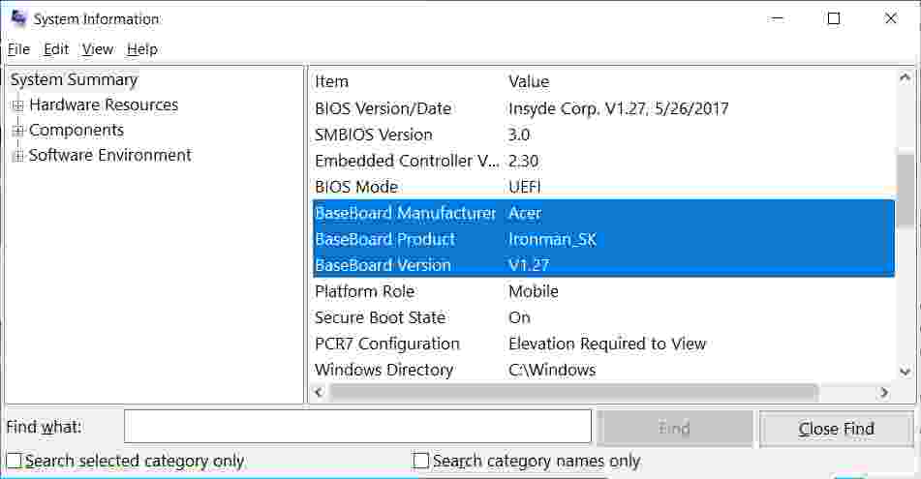The width and height of the screenshot is (921, 479).
Task: Enable Search selected category only checkbox
Action: [x=15, y=461]
